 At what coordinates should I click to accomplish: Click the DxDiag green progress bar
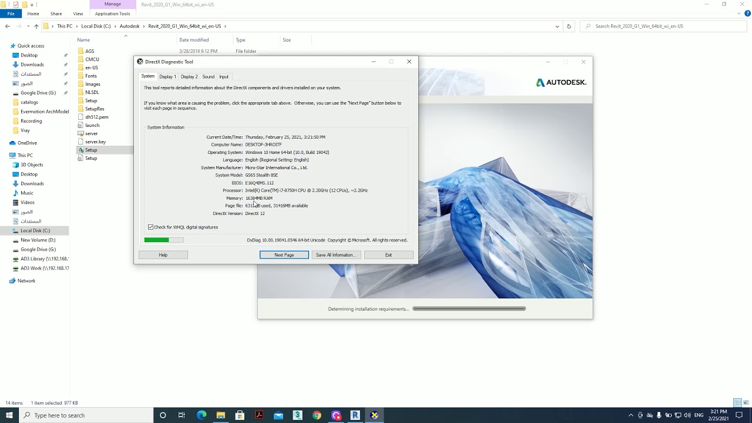tap(164, 240)
